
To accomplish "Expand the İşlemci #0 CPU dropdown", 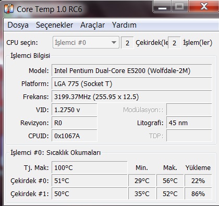I will (x=86, y=42).
